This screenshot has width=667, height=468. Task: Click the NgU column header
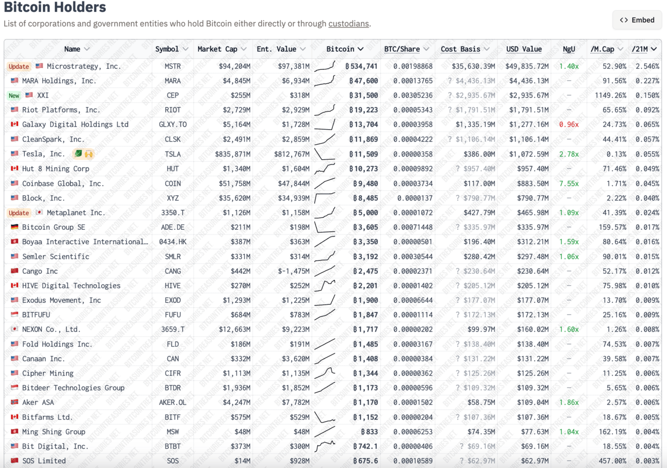tap(569, 49)
